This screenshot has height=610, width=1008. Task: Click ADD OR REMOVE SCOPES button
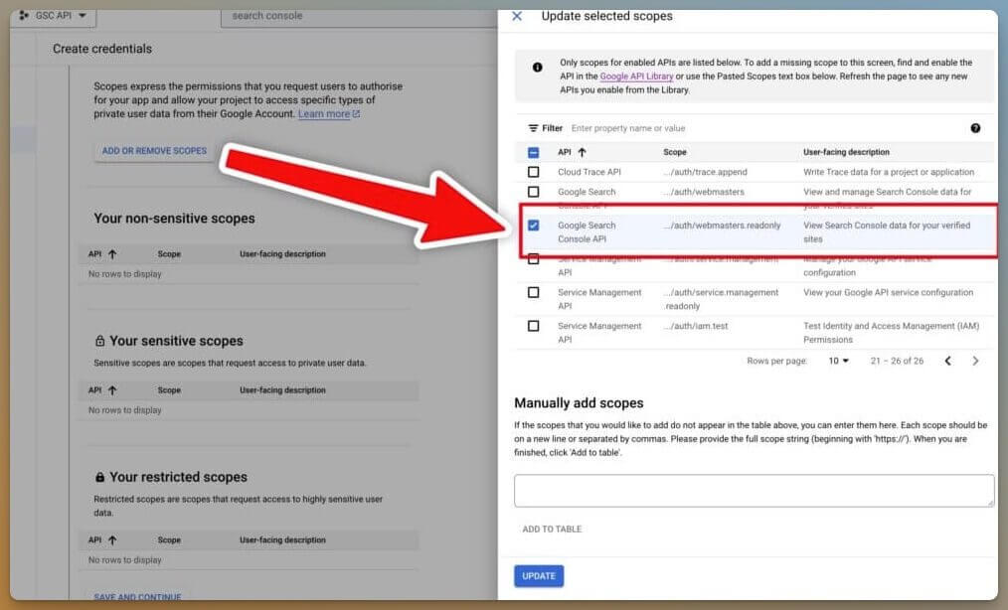point(154,150)
